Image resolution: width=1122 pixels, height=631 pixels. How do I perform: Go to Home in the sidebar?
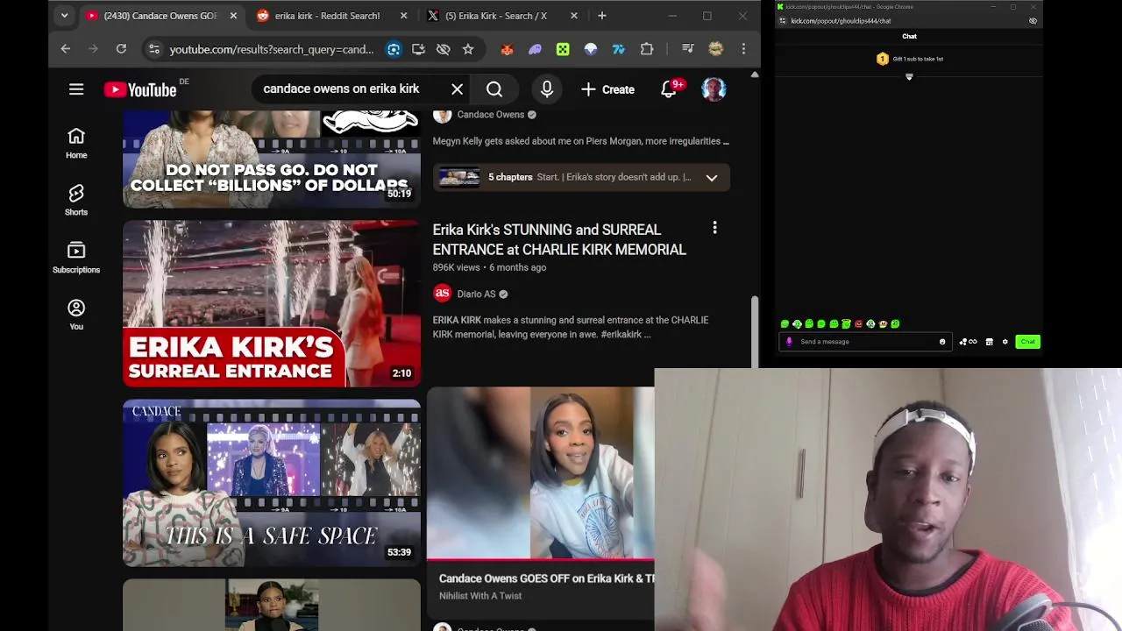click(x=76, y=143)
